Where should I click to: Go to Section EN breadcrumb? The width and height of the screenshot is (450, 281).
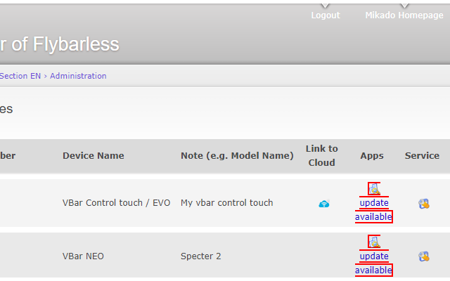[20, 76]
